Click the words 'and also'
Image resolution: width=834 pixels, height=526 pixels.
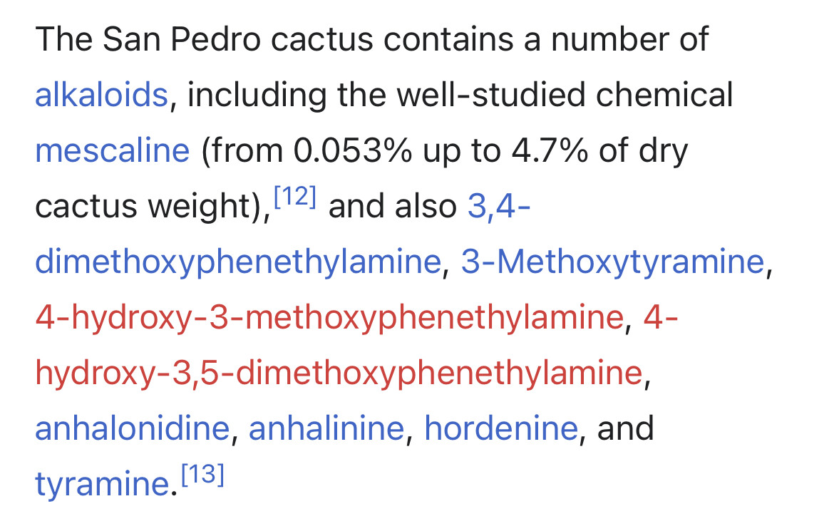tap(393, 206)
